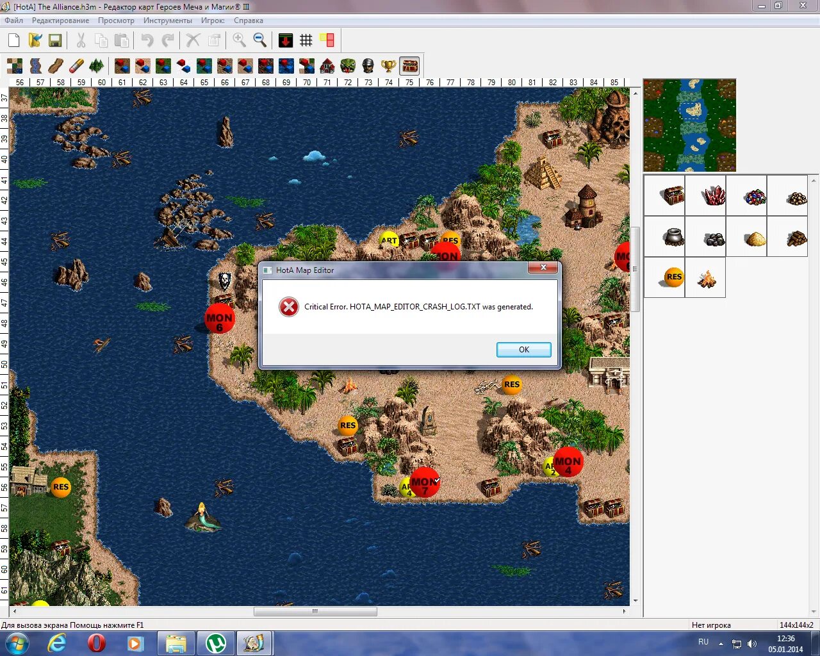Viewport: 820px width, 656px height.
Task: Open the volume control in system tray
Action: [752, 643]
